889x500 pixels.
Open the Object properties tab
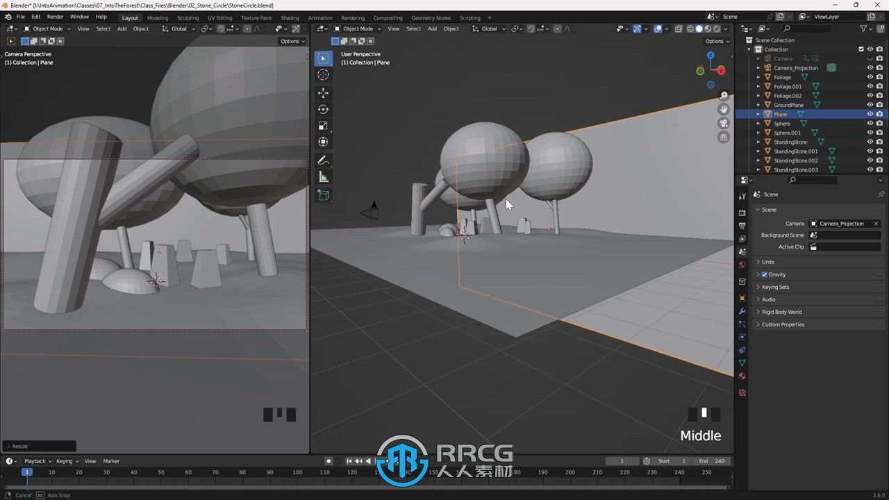(x=742, y=298)
